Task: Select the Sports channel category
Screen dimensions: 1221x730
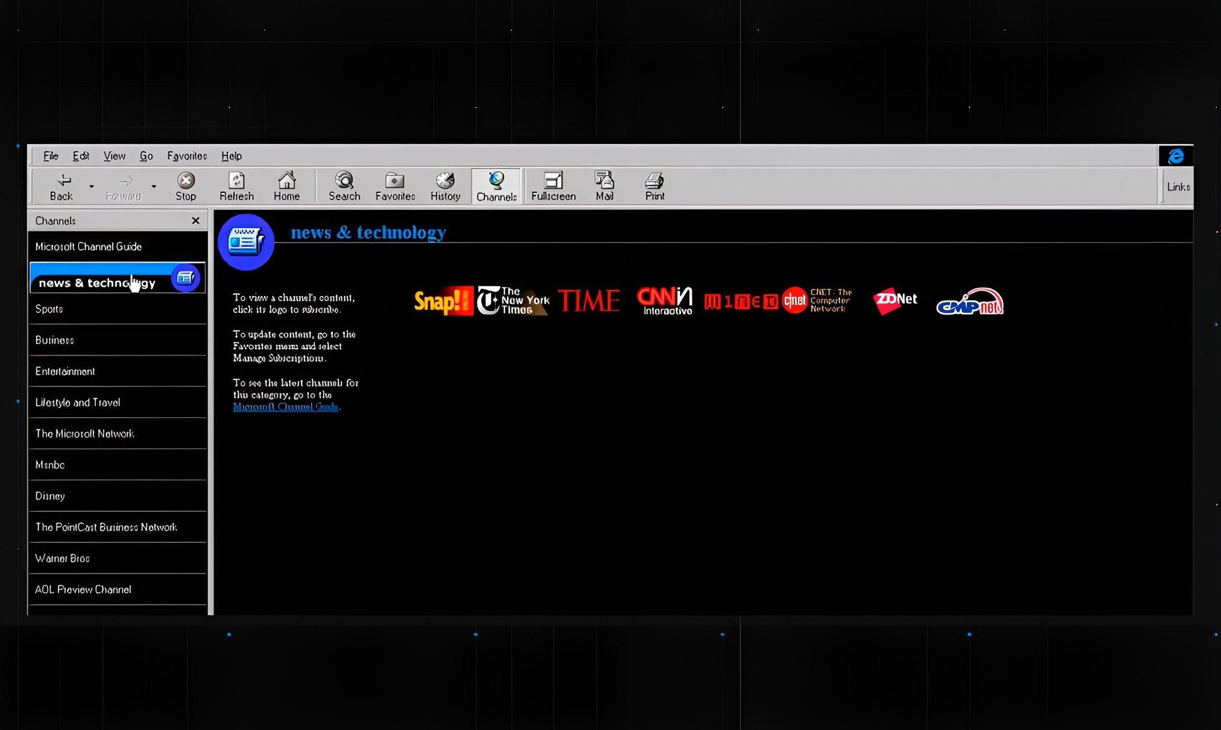Action: (x=117, y=309)
